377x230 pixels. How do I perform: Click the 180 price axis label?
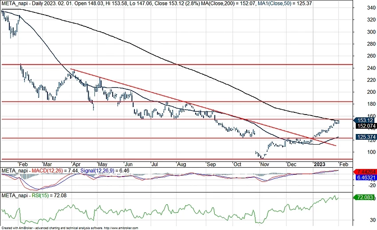click(x=371, y=104)
